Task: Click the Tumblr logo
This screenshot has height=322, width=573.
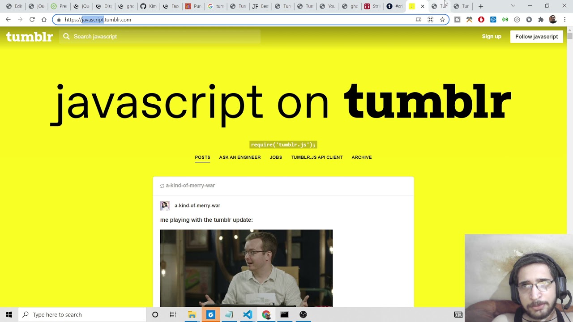Action: pyautogui.click(x=30, y=37)
